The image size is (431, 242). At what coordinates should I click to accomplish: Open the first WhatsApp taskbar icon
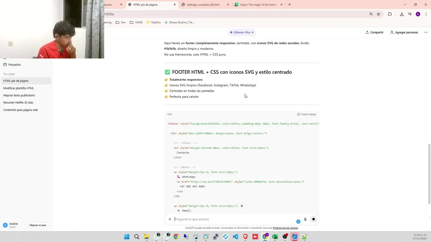tap(157, 237)
